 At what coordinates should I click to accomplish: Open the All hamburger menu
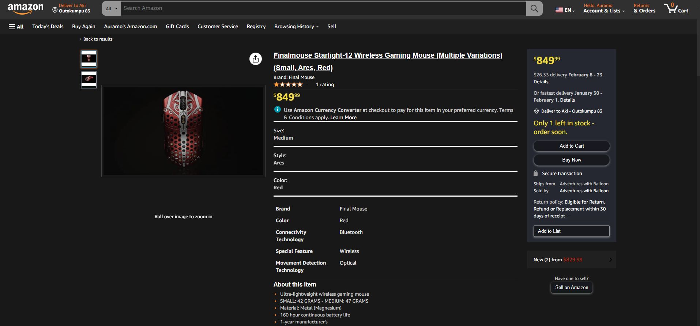16,27
